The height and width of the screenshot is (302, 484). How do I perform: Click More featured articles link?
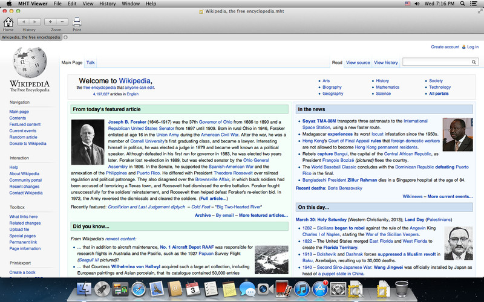[263, 216]
